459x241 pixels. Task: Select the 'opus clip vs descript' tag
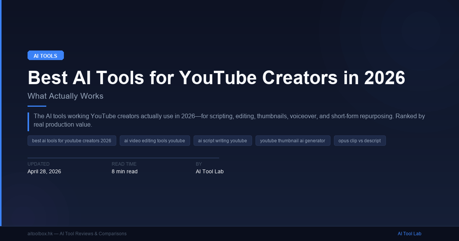coord(360,141)
